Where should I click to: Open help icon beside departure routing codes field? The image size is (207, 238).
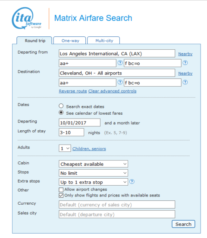point(120,63)
